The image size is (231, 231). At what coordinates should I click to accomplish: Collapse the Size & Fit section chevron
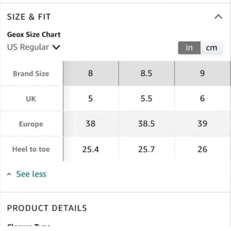click(x=218, y=17)
